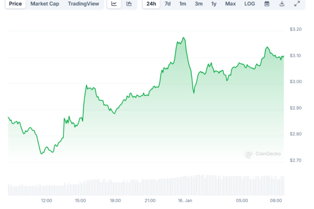
Task: Choose the 1m time range
Action: pyautogui.click(x=183, y=4)
